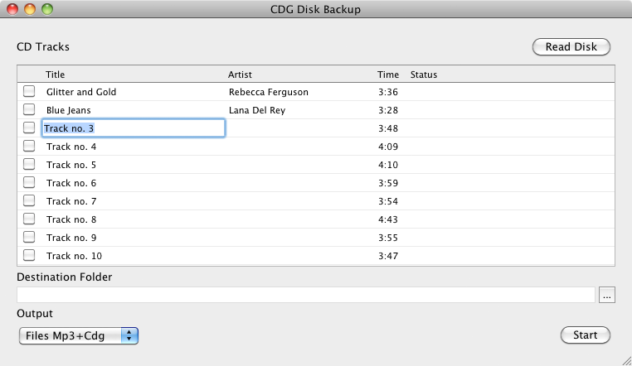
Task: Click the green zoom window button
Action: 46,9
